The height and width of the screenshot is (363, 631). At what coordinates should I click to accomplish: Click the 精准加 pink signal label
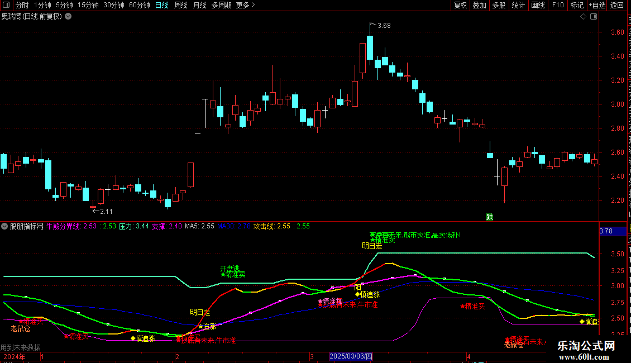coord(331,301)
